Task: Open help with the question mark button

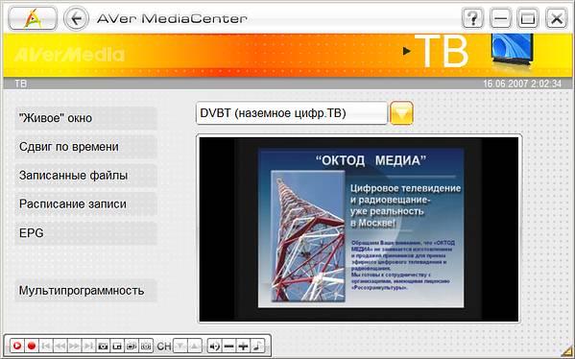Action: click(472, 17)
